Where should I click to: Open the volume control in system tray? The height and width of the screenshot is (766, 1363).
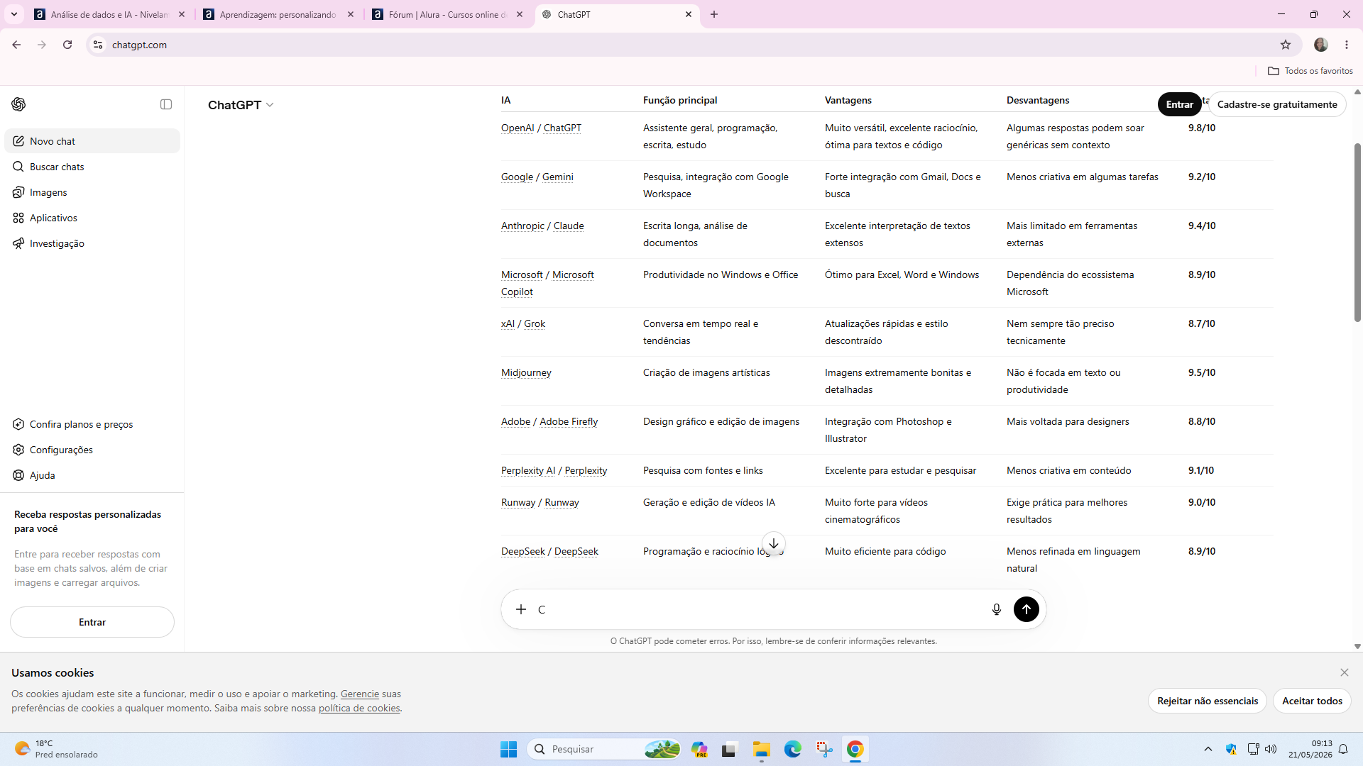(1271, 749)
